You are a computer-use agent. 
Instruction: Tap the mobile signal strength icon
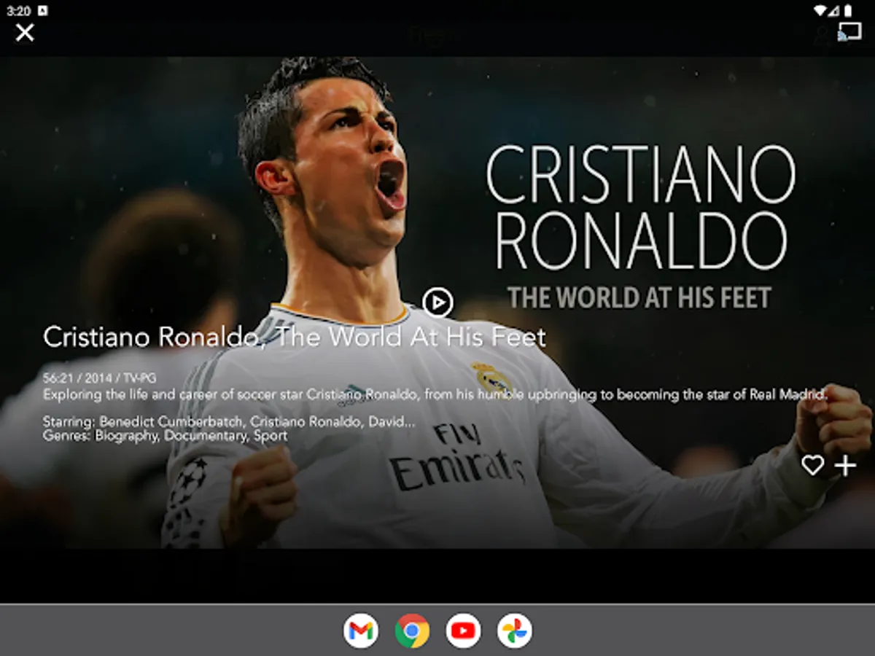[x=835, y=10]
